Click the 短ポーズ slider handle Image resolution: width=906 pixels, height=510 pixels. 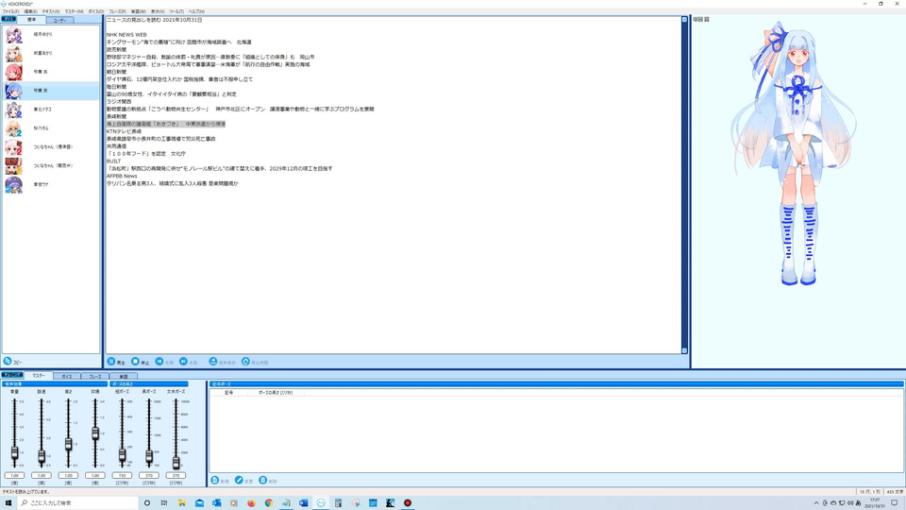point(122,455)
